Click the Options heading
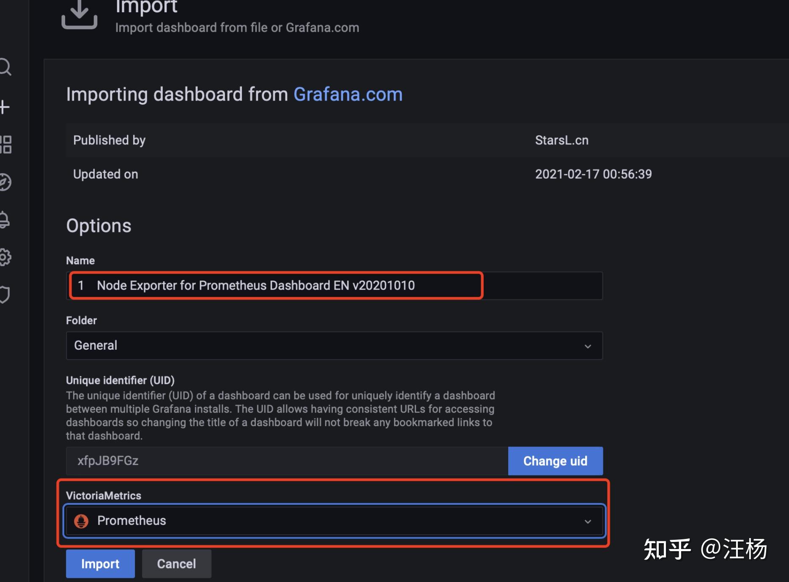Screen dimensions: 789x582 (x=99, y=226)
